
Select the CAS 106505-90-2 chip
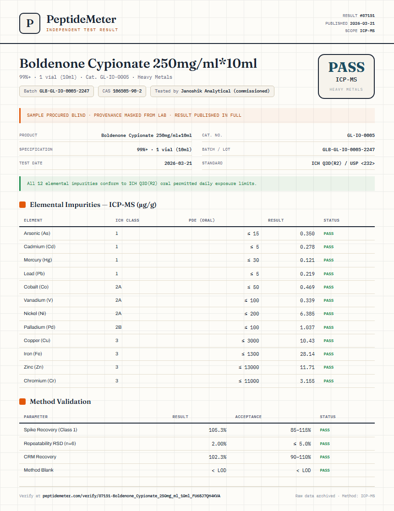[122, 91]
